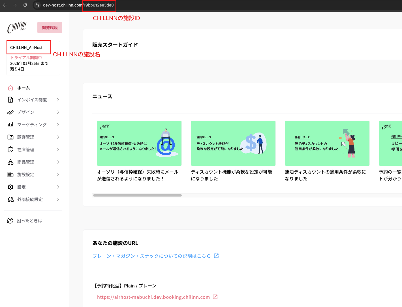
Task: Open the 施設設定 menu label
Action: [26, 174]
